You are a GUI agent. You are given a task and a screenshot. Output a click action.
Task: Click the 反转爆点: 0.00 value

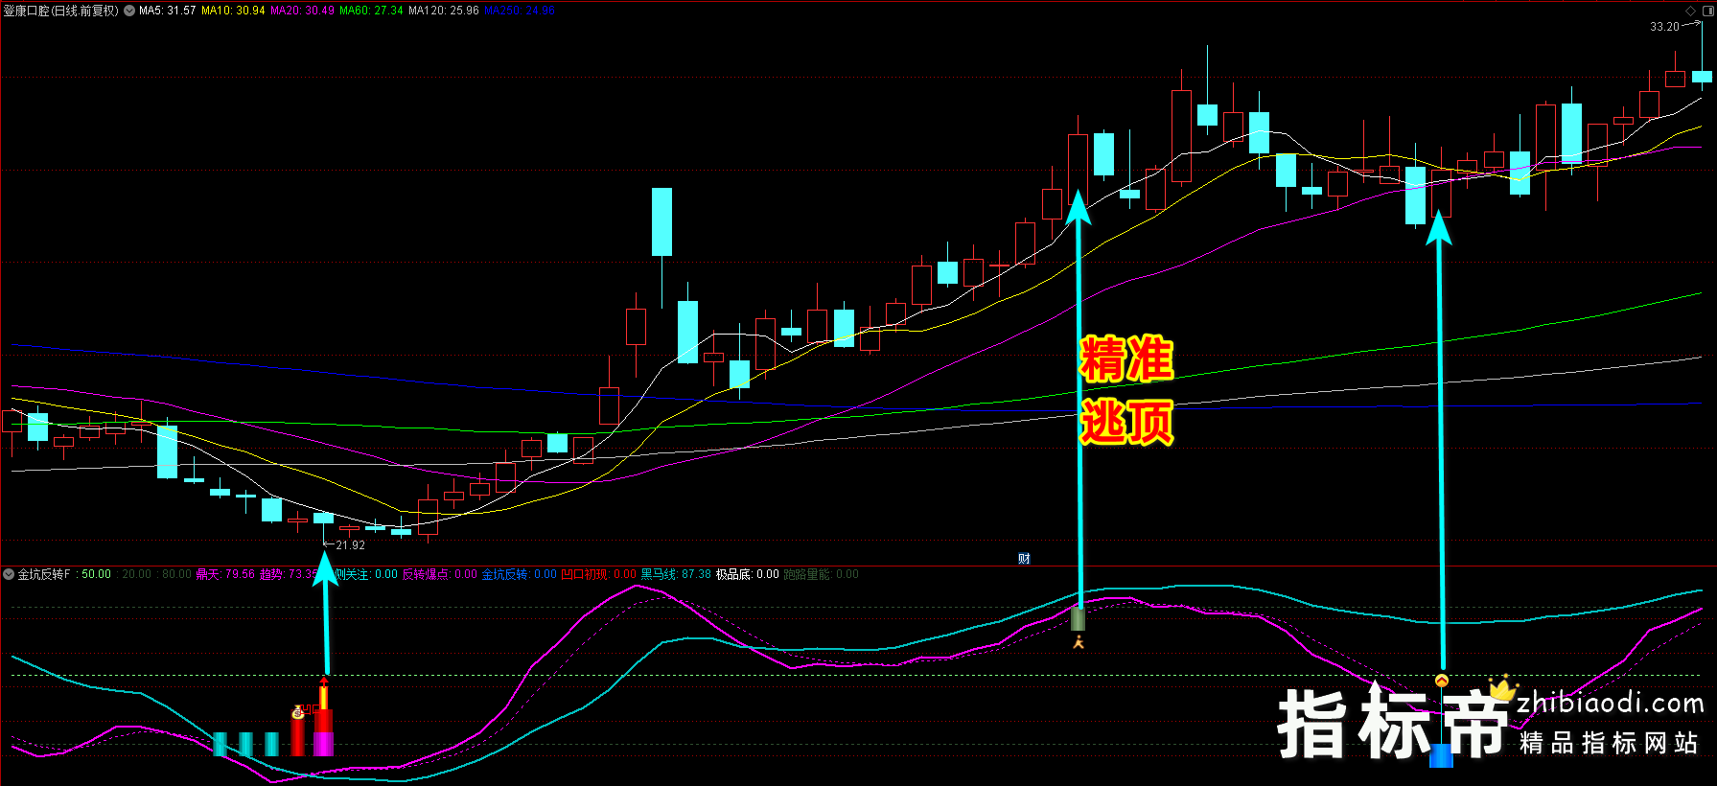click(x=439, y=574)
